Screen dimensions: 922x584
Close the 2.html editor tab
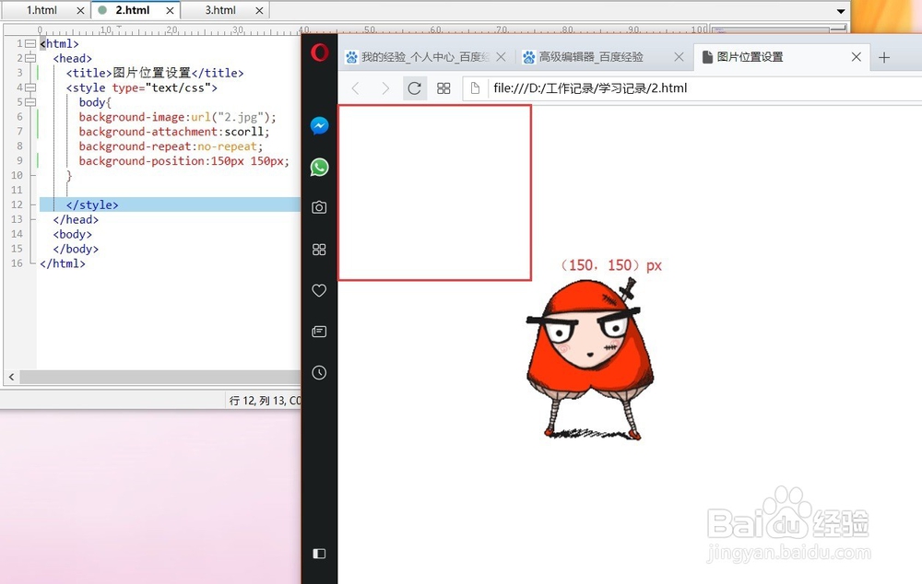170,10
